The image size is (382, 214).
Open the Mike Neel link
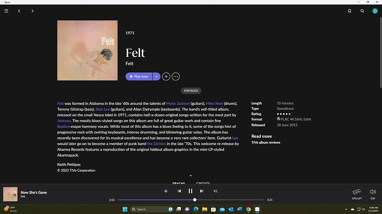tap(214, 103)
